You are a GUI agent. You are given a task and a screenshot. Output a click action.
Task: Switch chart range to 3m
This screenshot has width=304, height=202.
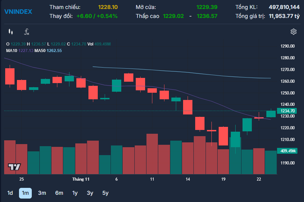click(x=42, y=193)
